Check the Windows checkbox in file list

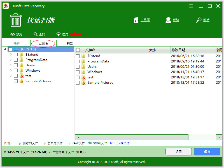tap(78, 72)
